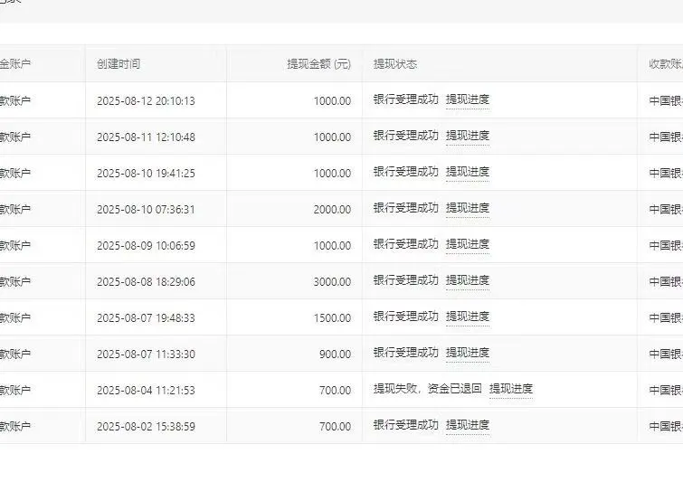Select the date 2025-08-08 18:29:06
The height and width of the screenshot is (501, 683).
[146, 281]
